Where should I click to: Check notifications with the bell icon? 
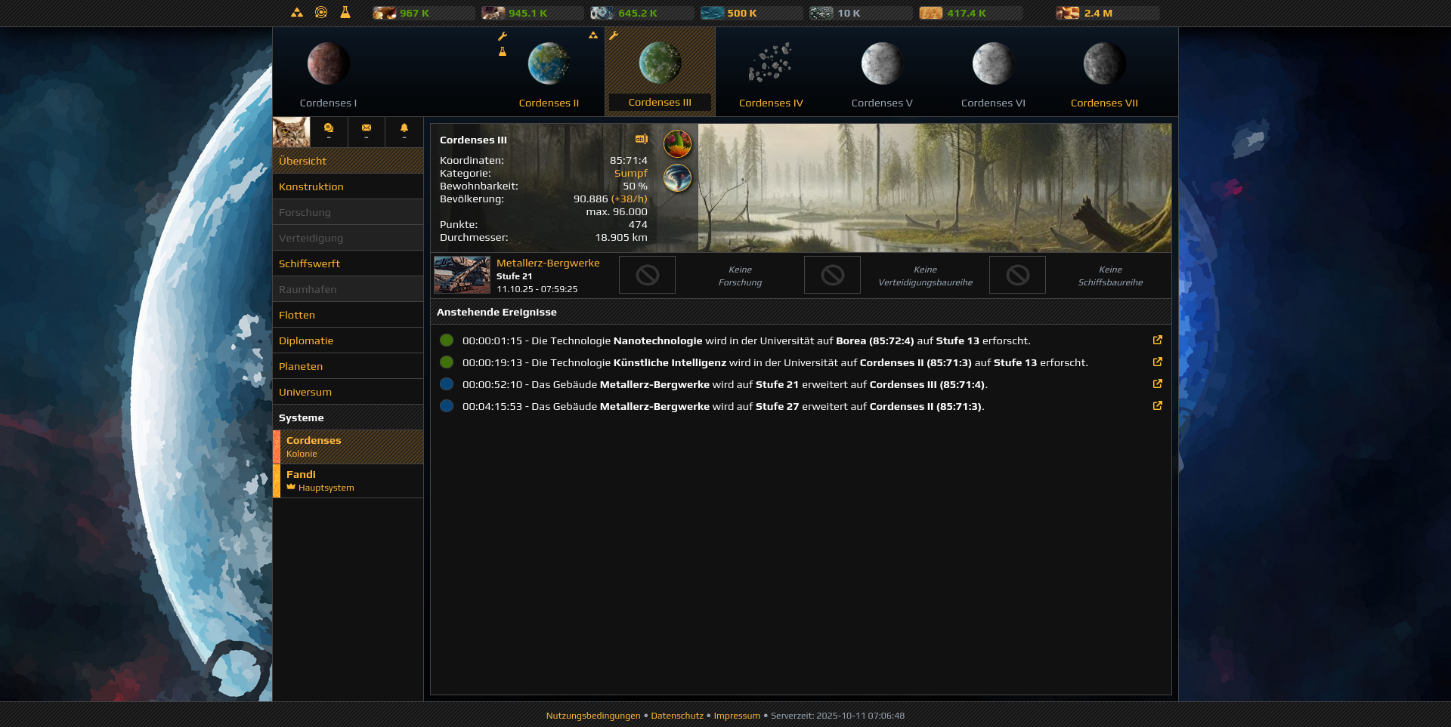(x=403, y=128)
